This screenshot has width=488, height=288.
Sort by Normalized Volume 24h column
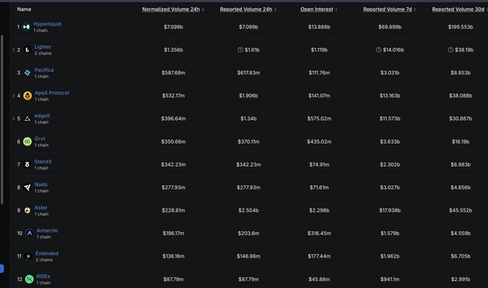coord(173,9)
